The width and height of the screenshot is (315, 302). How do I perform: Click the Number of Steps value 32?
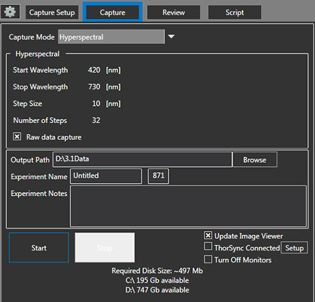tap(96, 120)
